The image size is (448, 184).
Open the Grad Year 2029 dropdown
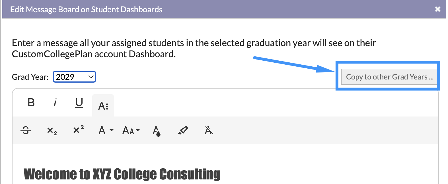point(74,77)
